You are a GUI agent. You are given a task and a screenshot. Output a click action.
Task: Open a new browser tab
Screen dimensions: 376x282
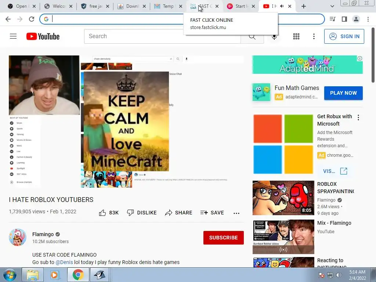[304, 7]
